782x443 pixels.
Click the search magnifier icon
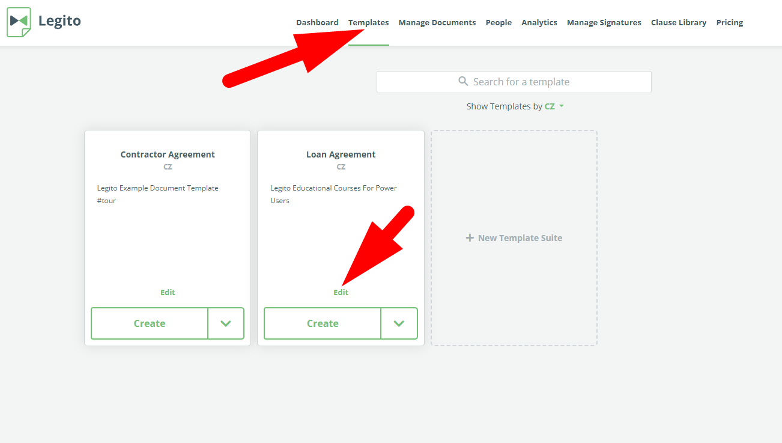tap(463, 81)
